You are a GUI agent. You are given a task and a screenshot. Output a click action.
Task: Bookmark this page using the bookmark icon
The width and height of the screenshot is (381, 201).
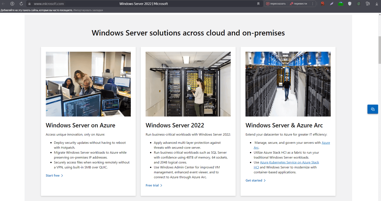258,4
